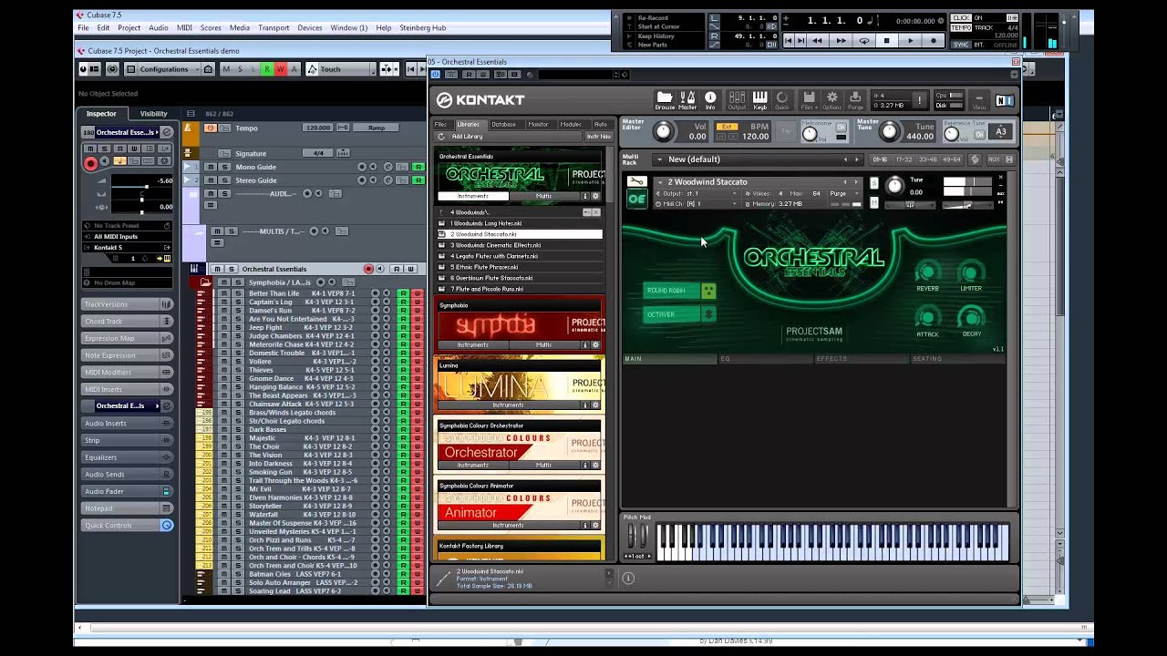Toggle the Kontakt Keyb keyboard icon
This screenshot has height=656, width=1167.
pos(759,99)
